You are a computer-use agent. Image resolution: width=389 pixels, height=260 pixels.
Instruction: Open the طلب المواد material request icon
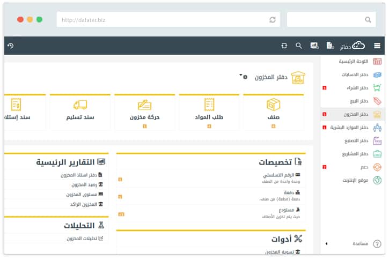click(x=209, y=105)
